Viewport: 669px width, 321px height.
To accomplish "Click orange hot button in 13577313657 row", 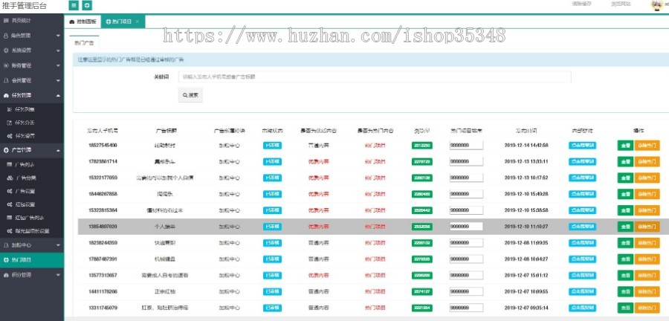I will tap(647, 276).
